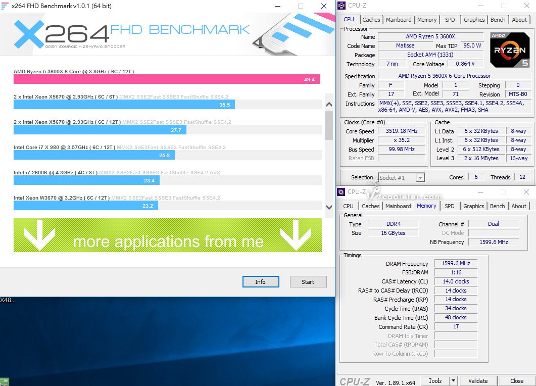
Task: Click the AMD Ryzen 5 3600X pink result bar
Action: click(167, 79)
